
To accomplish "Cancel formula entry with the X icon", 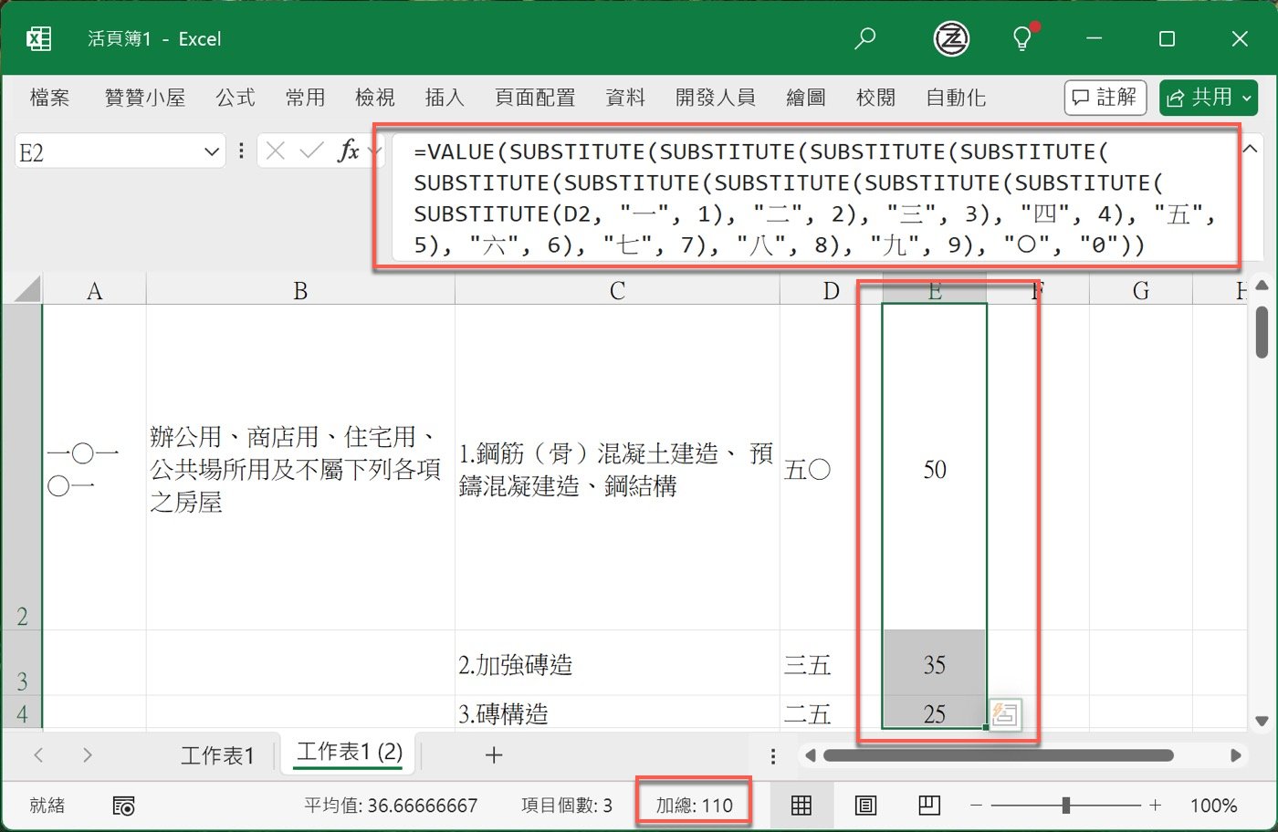I will click(276, 151).
